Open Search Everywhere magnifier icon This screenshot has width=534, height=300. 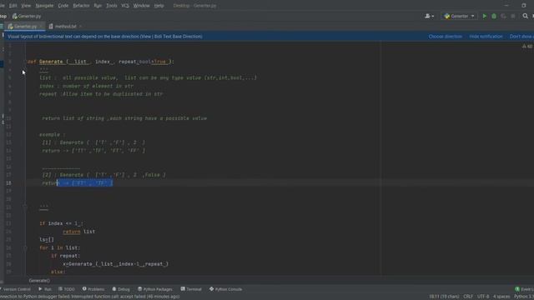[525, 16]
